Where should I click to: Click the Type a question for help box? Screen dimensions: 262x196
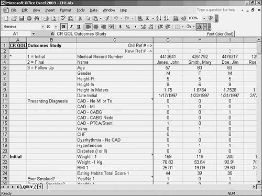[216, 10]
